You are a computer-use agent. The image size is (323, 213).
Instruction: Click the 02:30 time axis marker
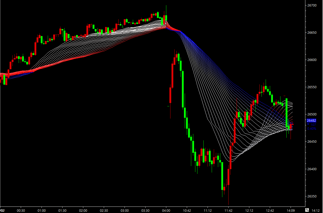[104, 210]
